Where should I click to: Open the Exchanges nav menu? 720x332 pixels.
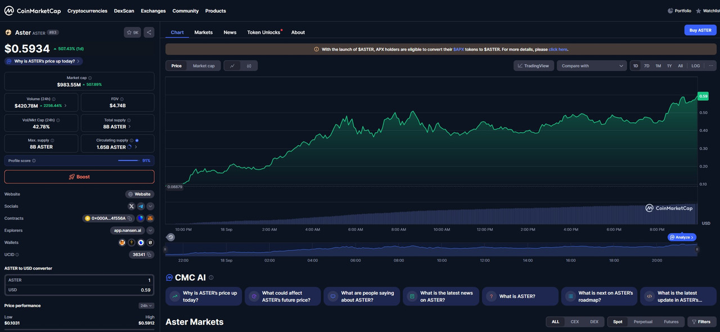tap(153, 11)
